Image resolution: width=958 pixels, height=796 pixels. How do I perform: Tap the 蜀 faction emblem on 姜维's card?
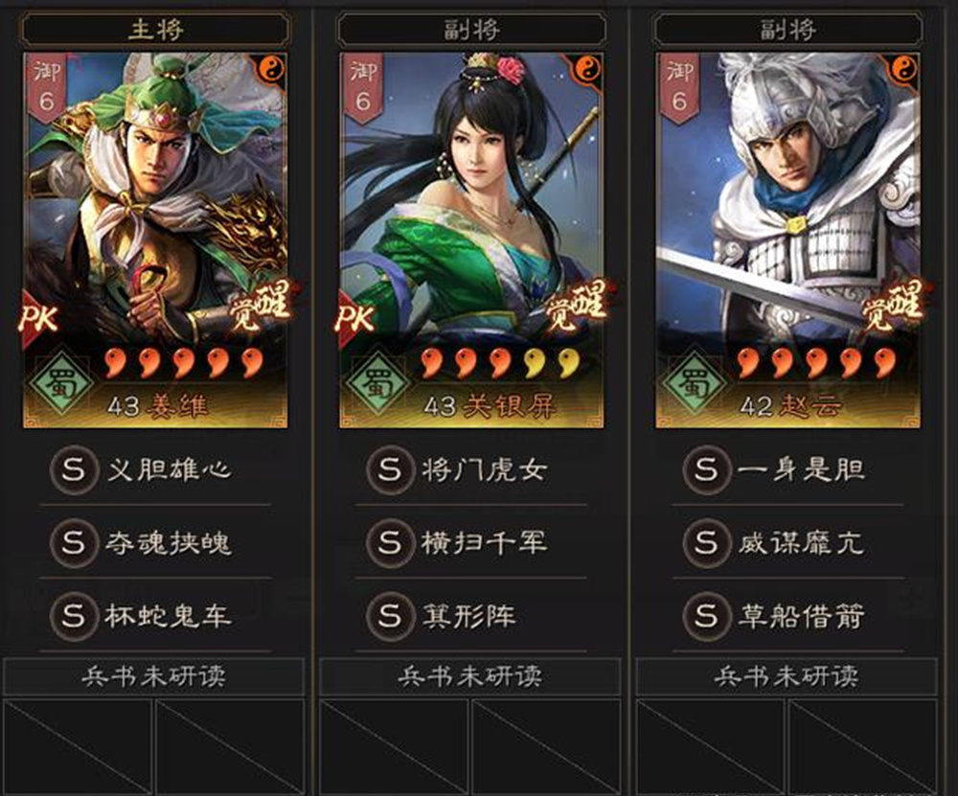coord(62,383)
